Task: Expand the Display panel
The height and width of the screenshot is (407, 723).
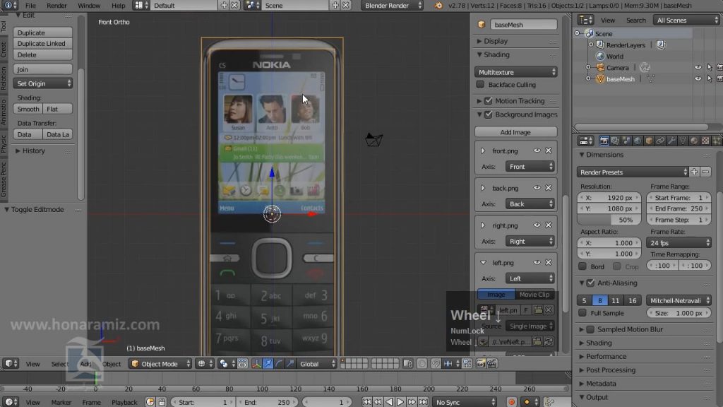Action: tap(479, 41)
